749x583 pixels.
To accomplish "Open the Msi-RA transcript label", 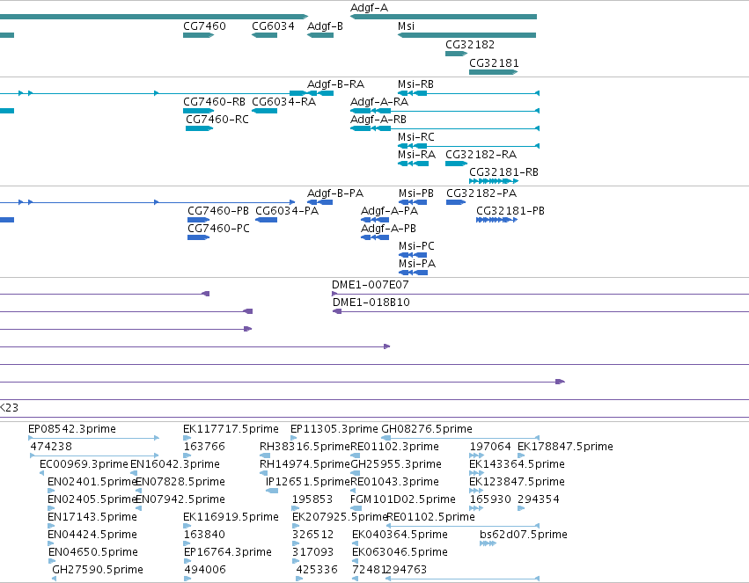I will click(416, 155).
